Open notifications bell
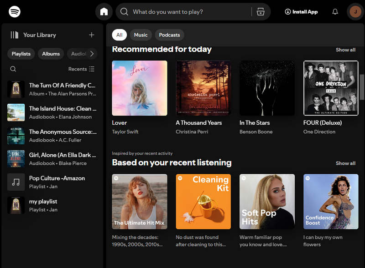This screenshot has width=365, height=268. coord(335,12)
